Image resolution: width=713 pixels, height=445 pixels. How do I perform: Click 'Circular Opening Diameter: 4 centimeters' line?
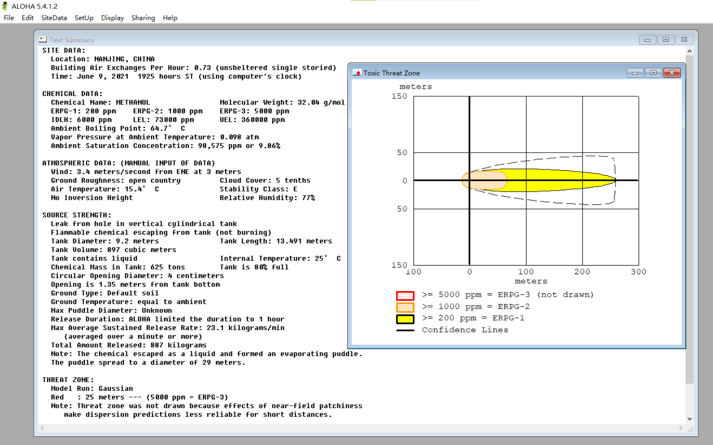pos(137,276)
